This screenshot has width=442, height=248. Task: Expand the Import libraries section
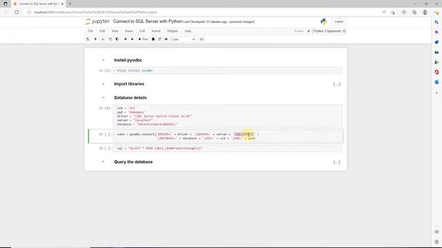coord(103,84)
